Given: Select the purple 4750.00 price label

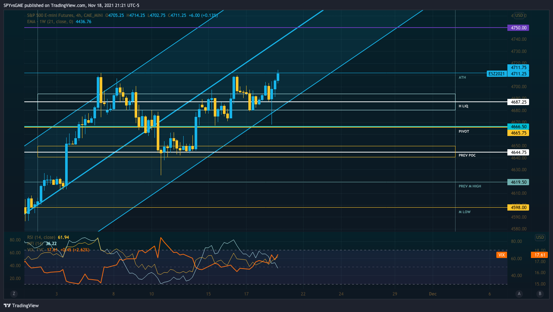Looking at the screenshot, I should pyautogui.click(x=518, y=28).
